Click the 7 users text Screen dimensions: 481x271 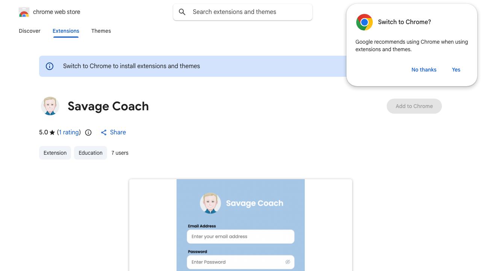click(x=120, y=153)
